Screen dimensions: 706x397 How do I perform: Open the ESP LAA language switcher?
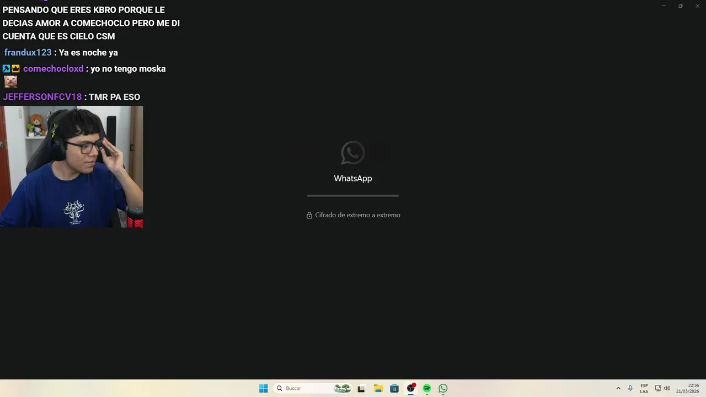(x=644, y=388)
